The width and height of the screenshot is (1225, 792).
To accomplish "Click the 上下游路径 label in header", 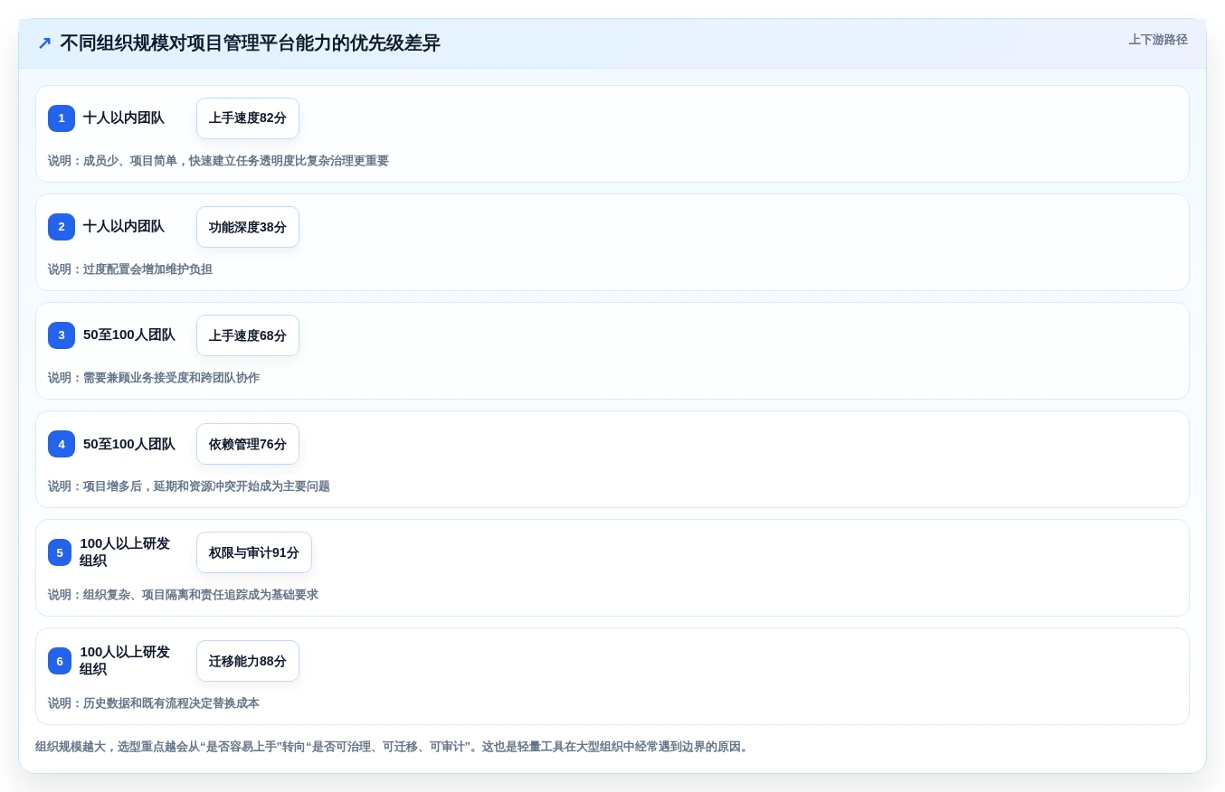I will click(1158, 40).
